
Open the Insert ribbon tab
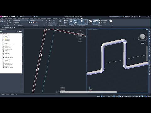click(x=6, y=19)
